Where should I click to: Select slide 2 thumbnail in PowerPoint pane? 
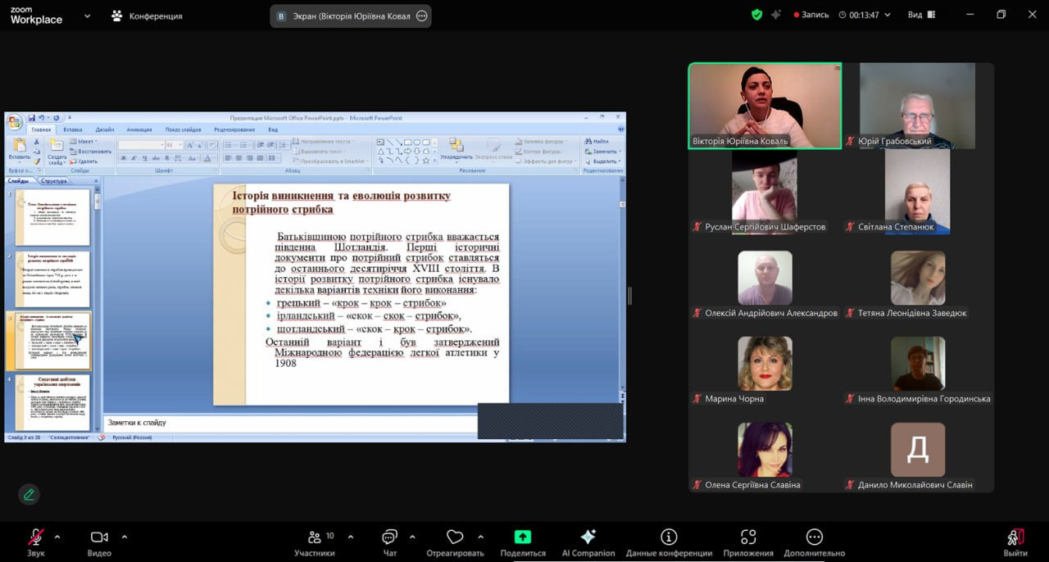point(52,279)
